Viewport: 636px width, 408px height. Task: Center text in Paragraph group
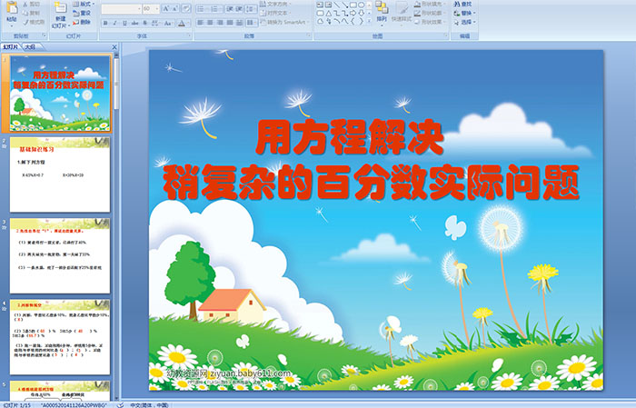pos(210,23)
